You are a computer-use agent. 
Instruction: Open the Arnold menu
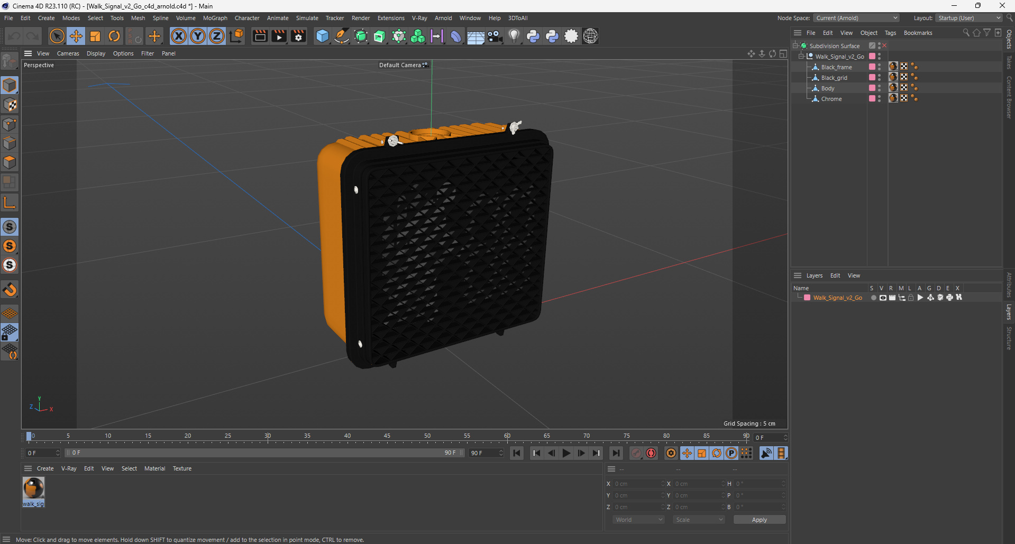443,18
